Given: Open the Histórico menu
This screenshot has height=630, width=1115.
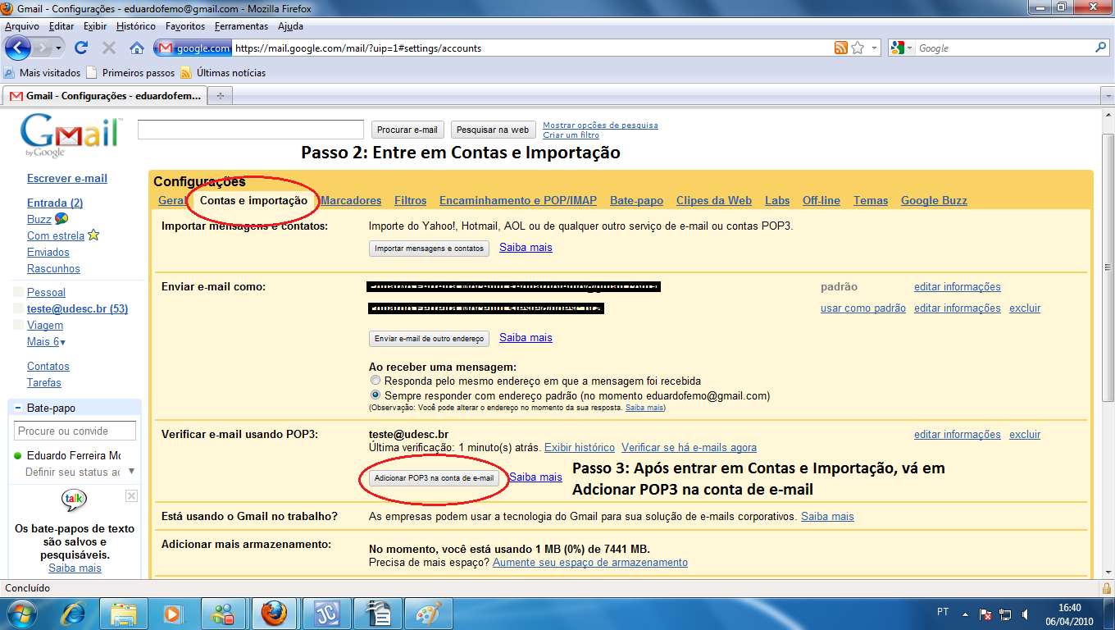Looking at the screenshot, I should pos(136,26).
